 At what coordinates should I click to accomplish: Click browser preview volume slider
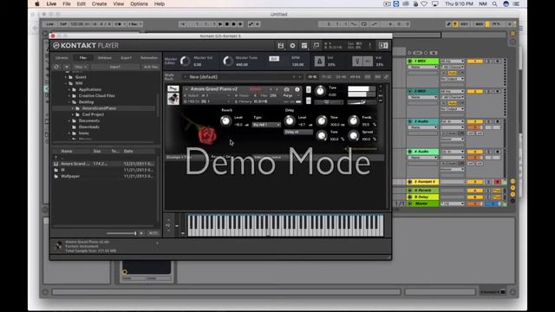pyautogui.click(x=121, y=233)
